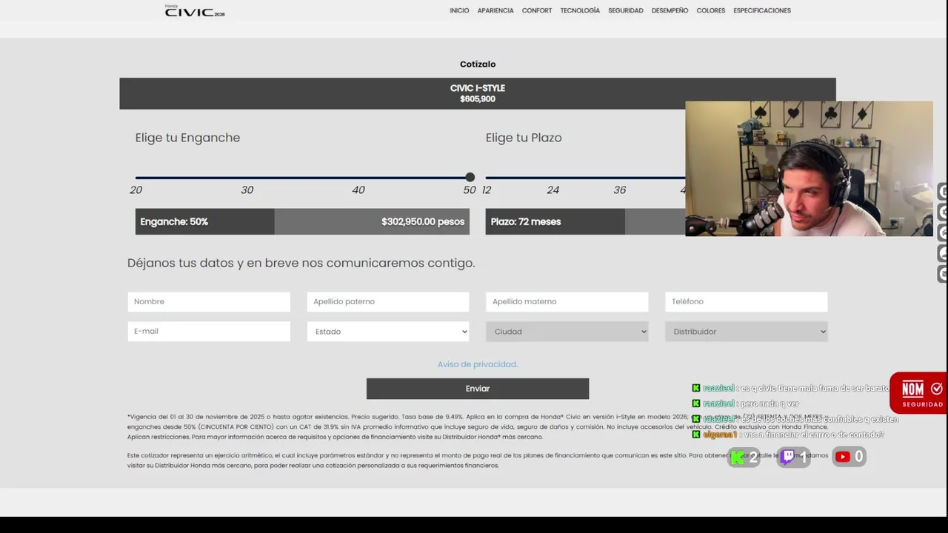Click the Plazo slider track near 24
Screen dimensions: 948x533
point(553,178)
